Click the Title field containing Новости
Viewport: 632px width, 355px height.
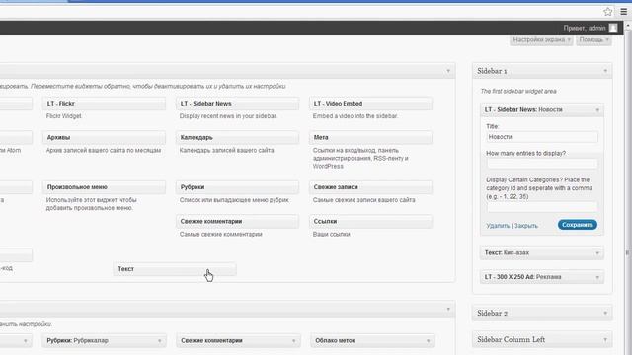tap(542, 137)
